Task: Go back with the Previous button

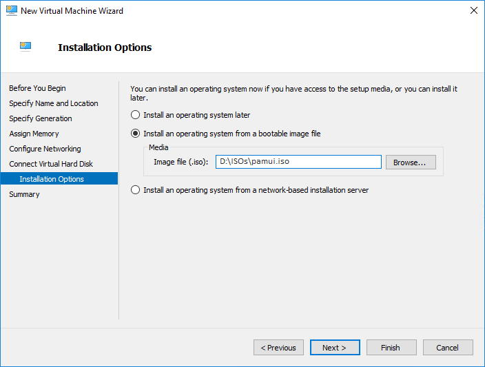Action: tap(278, 348)
